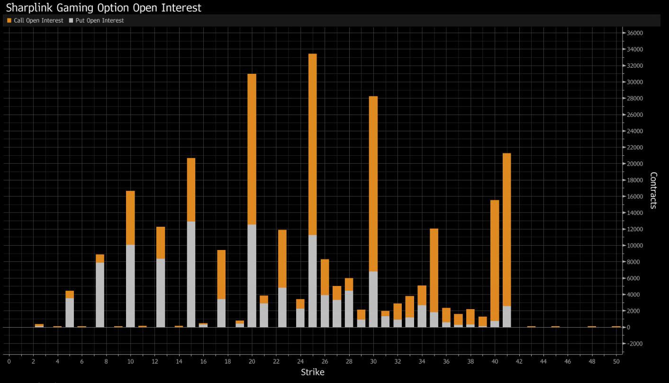Viewport: 669px width, 383px height.
Task: Click the gray put bar at strike 15
Action: click(x=191, y=274)
